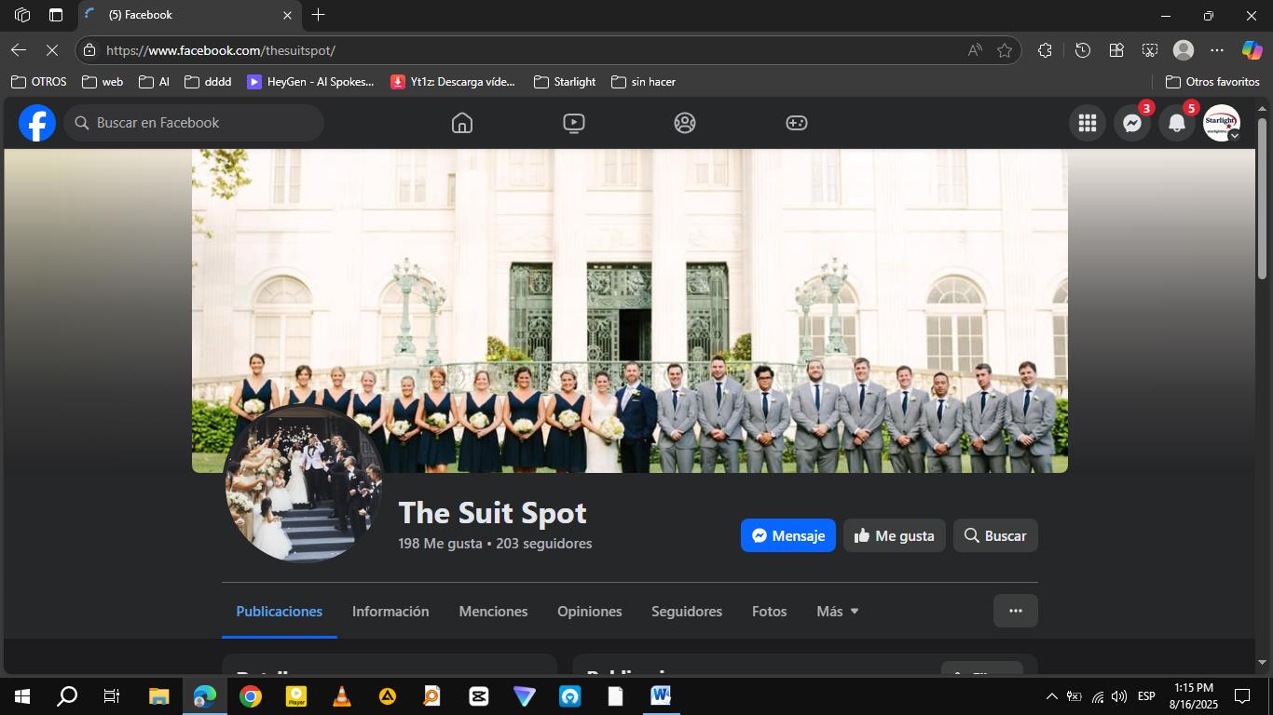
Task: Switch to the Opiniones tab
Action: pos(589,612)
